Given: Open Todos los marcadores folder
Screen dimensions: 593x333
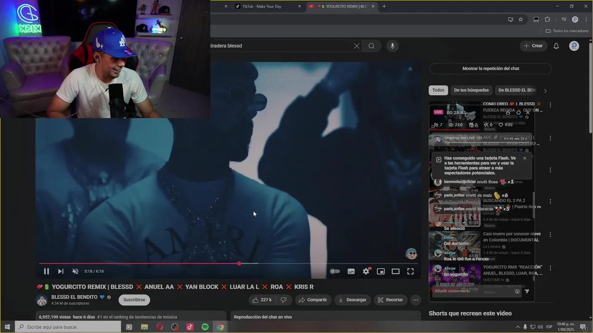Looking at the screenshot, I should [x=567, y=31].
